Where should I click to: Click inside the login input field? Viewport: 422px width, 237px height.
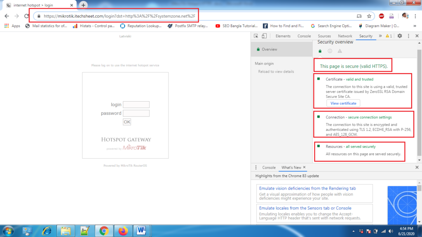click(136, 104)
